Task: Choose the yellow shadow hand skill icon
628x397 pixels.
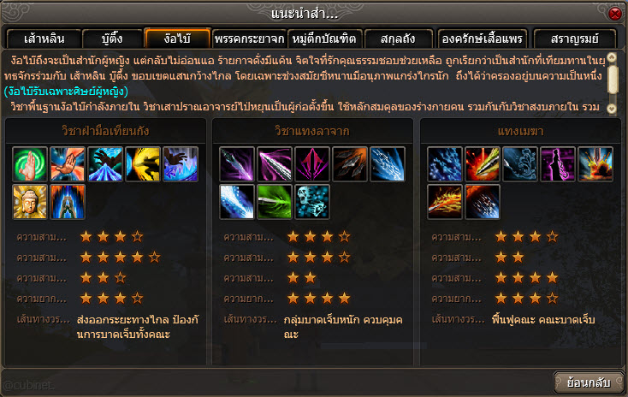Action: [143, 163]
